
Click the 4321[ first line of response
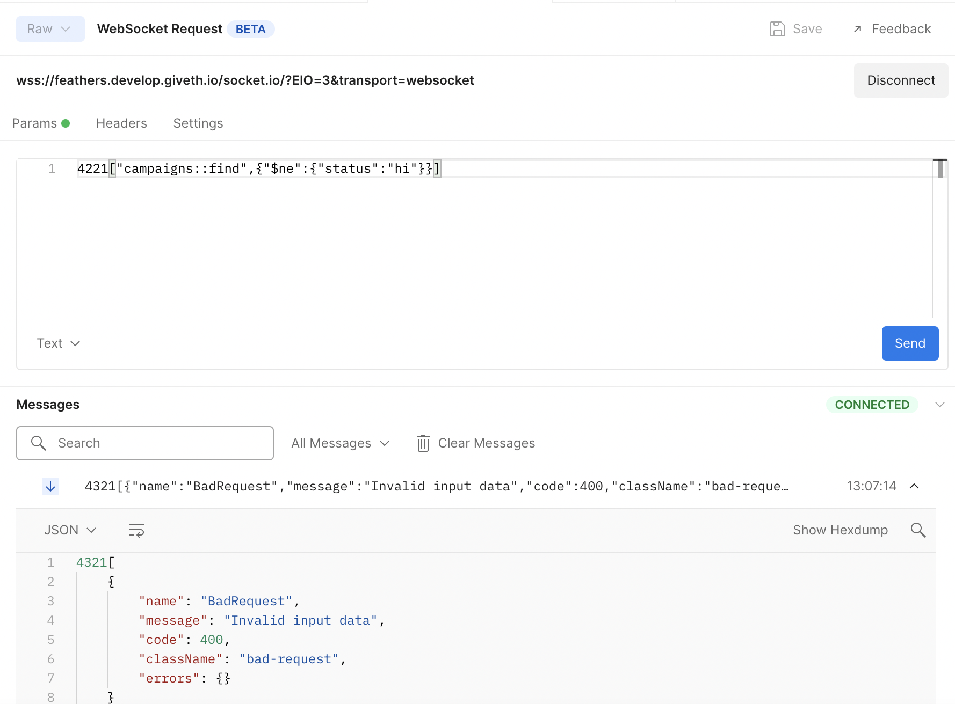coord(96,562)
